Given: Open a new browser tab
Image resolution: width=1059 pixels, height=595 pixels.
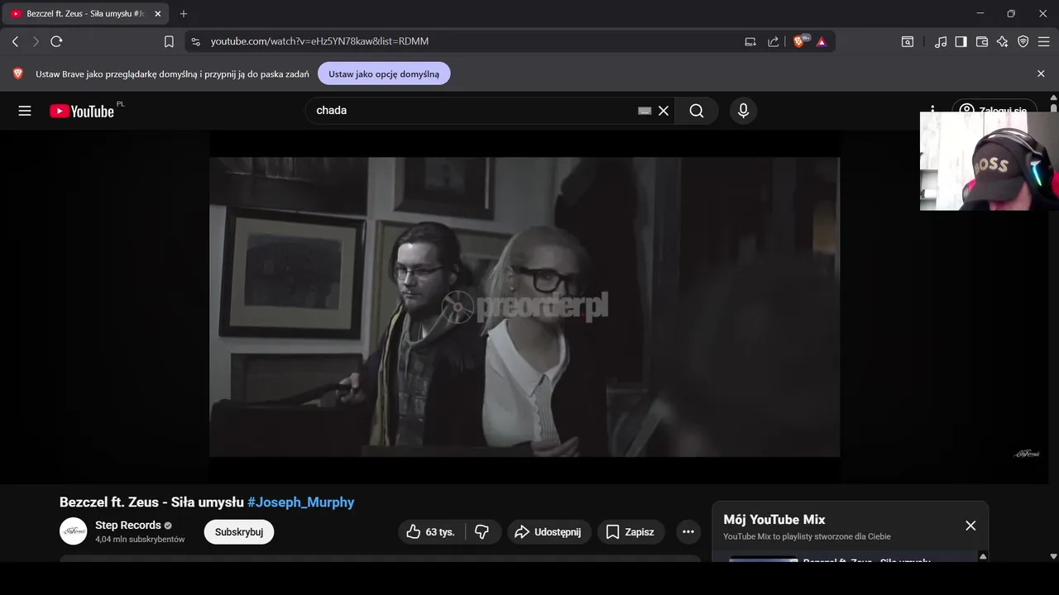Looking at the screenshot, I should [x=184, y=14].
